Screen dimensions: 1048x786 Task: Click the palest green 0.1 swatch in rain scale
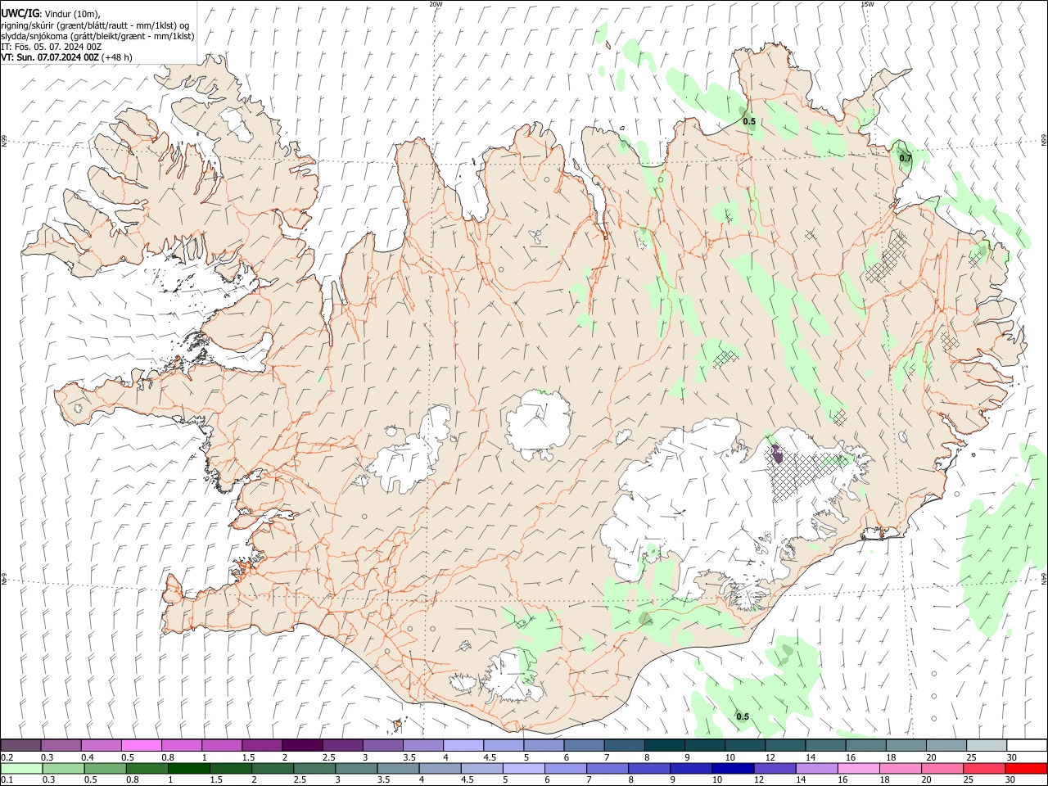click(x=21, y=769)
